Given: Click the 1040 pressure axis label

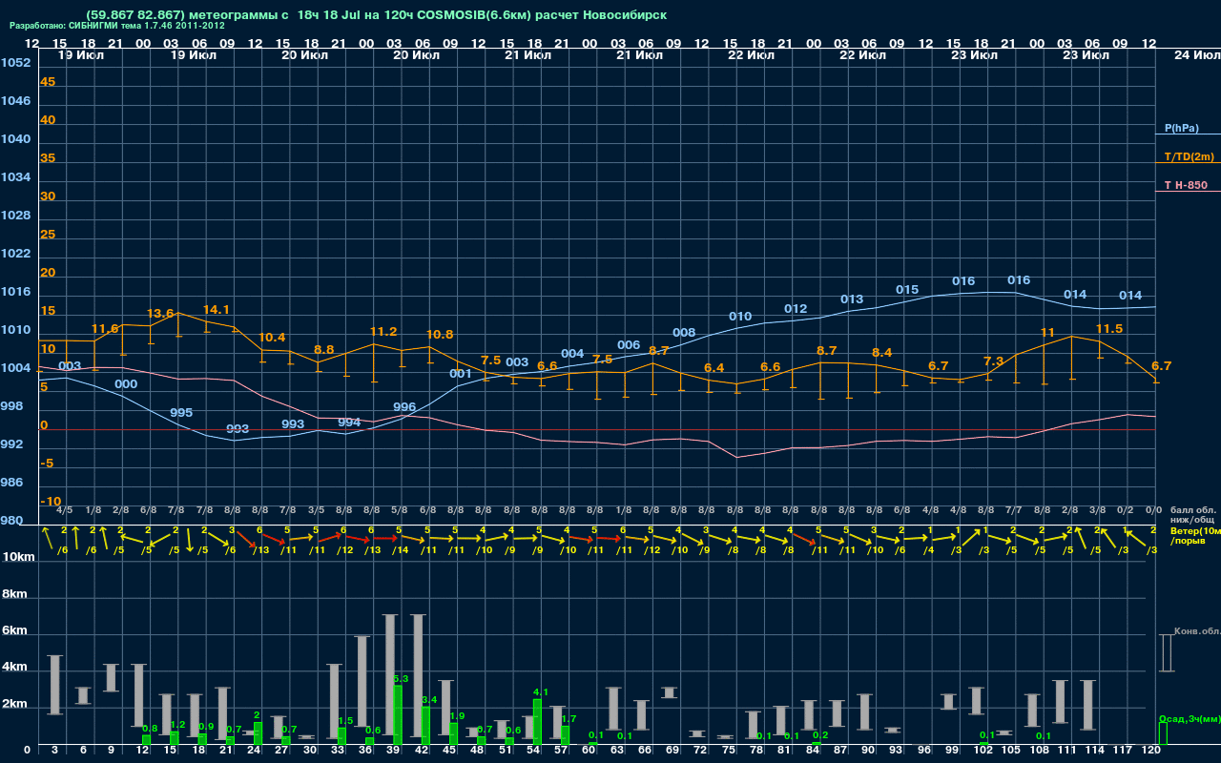Looking at the screenshot, I should 15,139.
